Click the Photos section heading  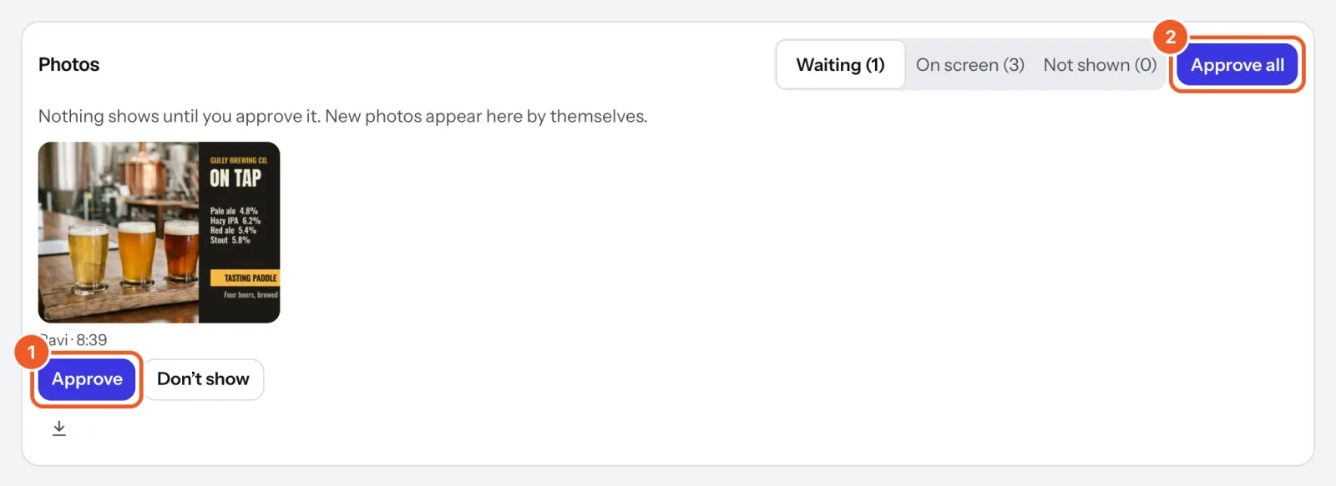(68, 65)
